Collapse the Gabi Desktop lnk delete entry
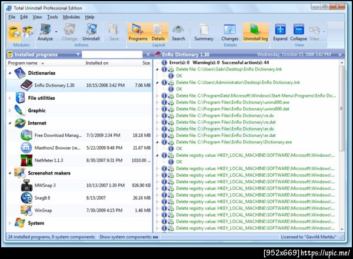This screenshot has height=259, width=353. coord(157,69)
